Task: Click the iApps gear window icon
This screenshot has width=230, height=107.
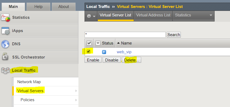Action: (x=5, y=31)
